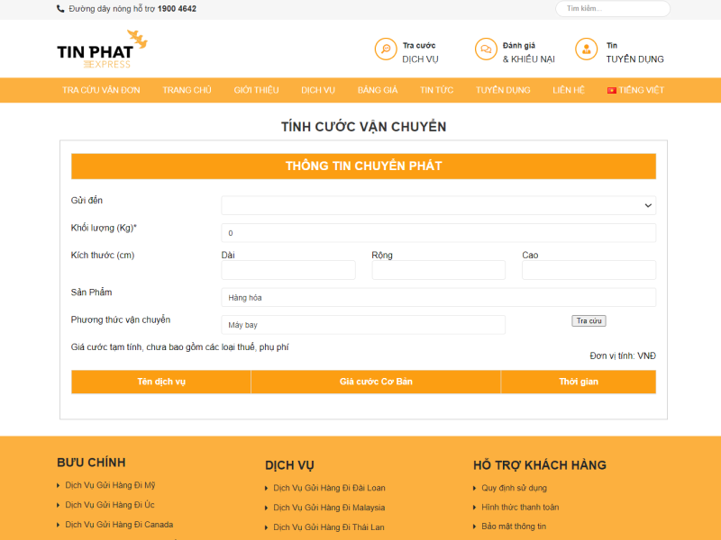The image size is (721, 540).
Task: Click the THÔNG TIN CHUYỂN PHÁT banner
Action: click(x=363, y=166)
